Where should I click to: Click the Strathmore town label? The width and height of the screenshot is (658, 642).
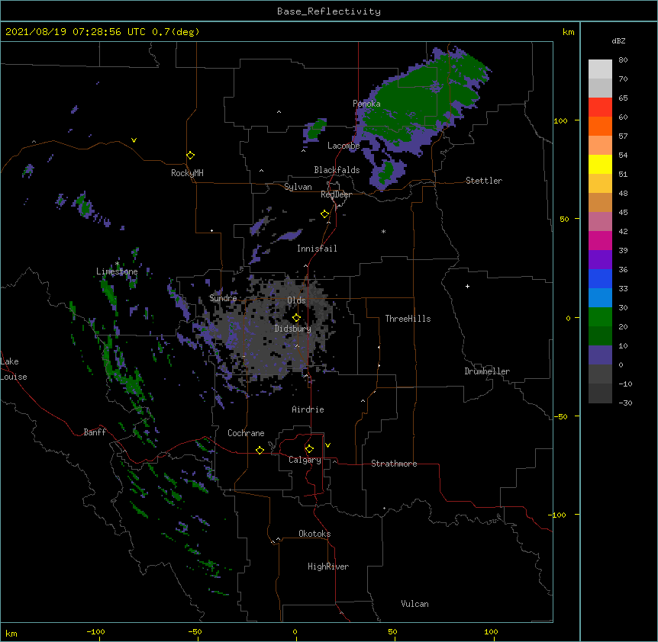[x=394, y=464]
